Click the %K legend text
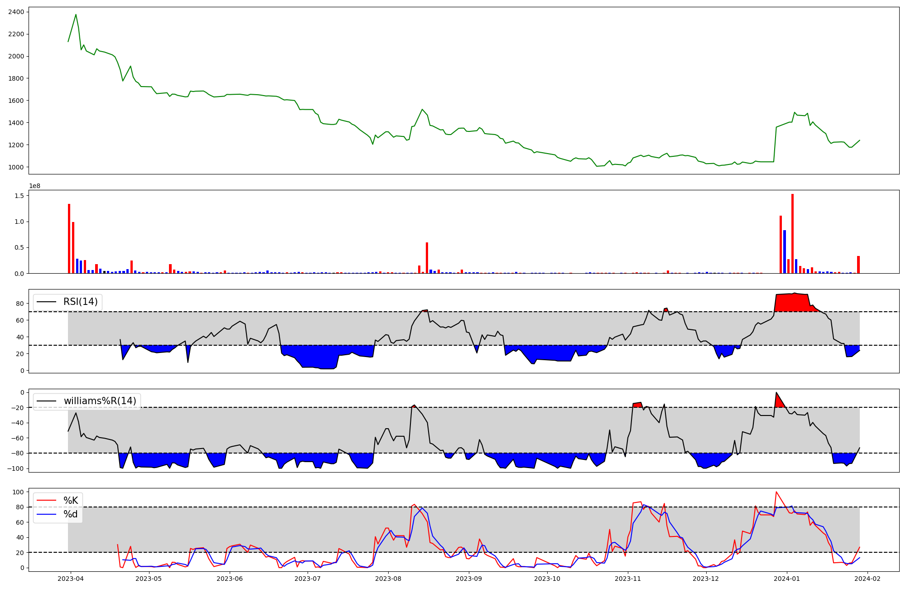 pyautogui.click(x=71, y=501)
